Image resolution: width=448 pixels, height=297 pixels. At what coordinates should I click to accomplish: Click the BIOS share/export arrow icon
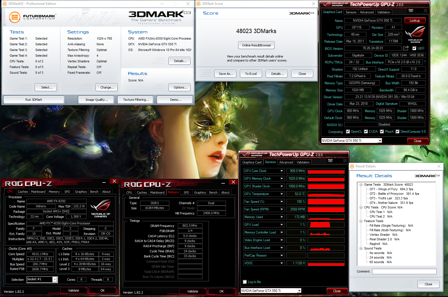(406, 48)
